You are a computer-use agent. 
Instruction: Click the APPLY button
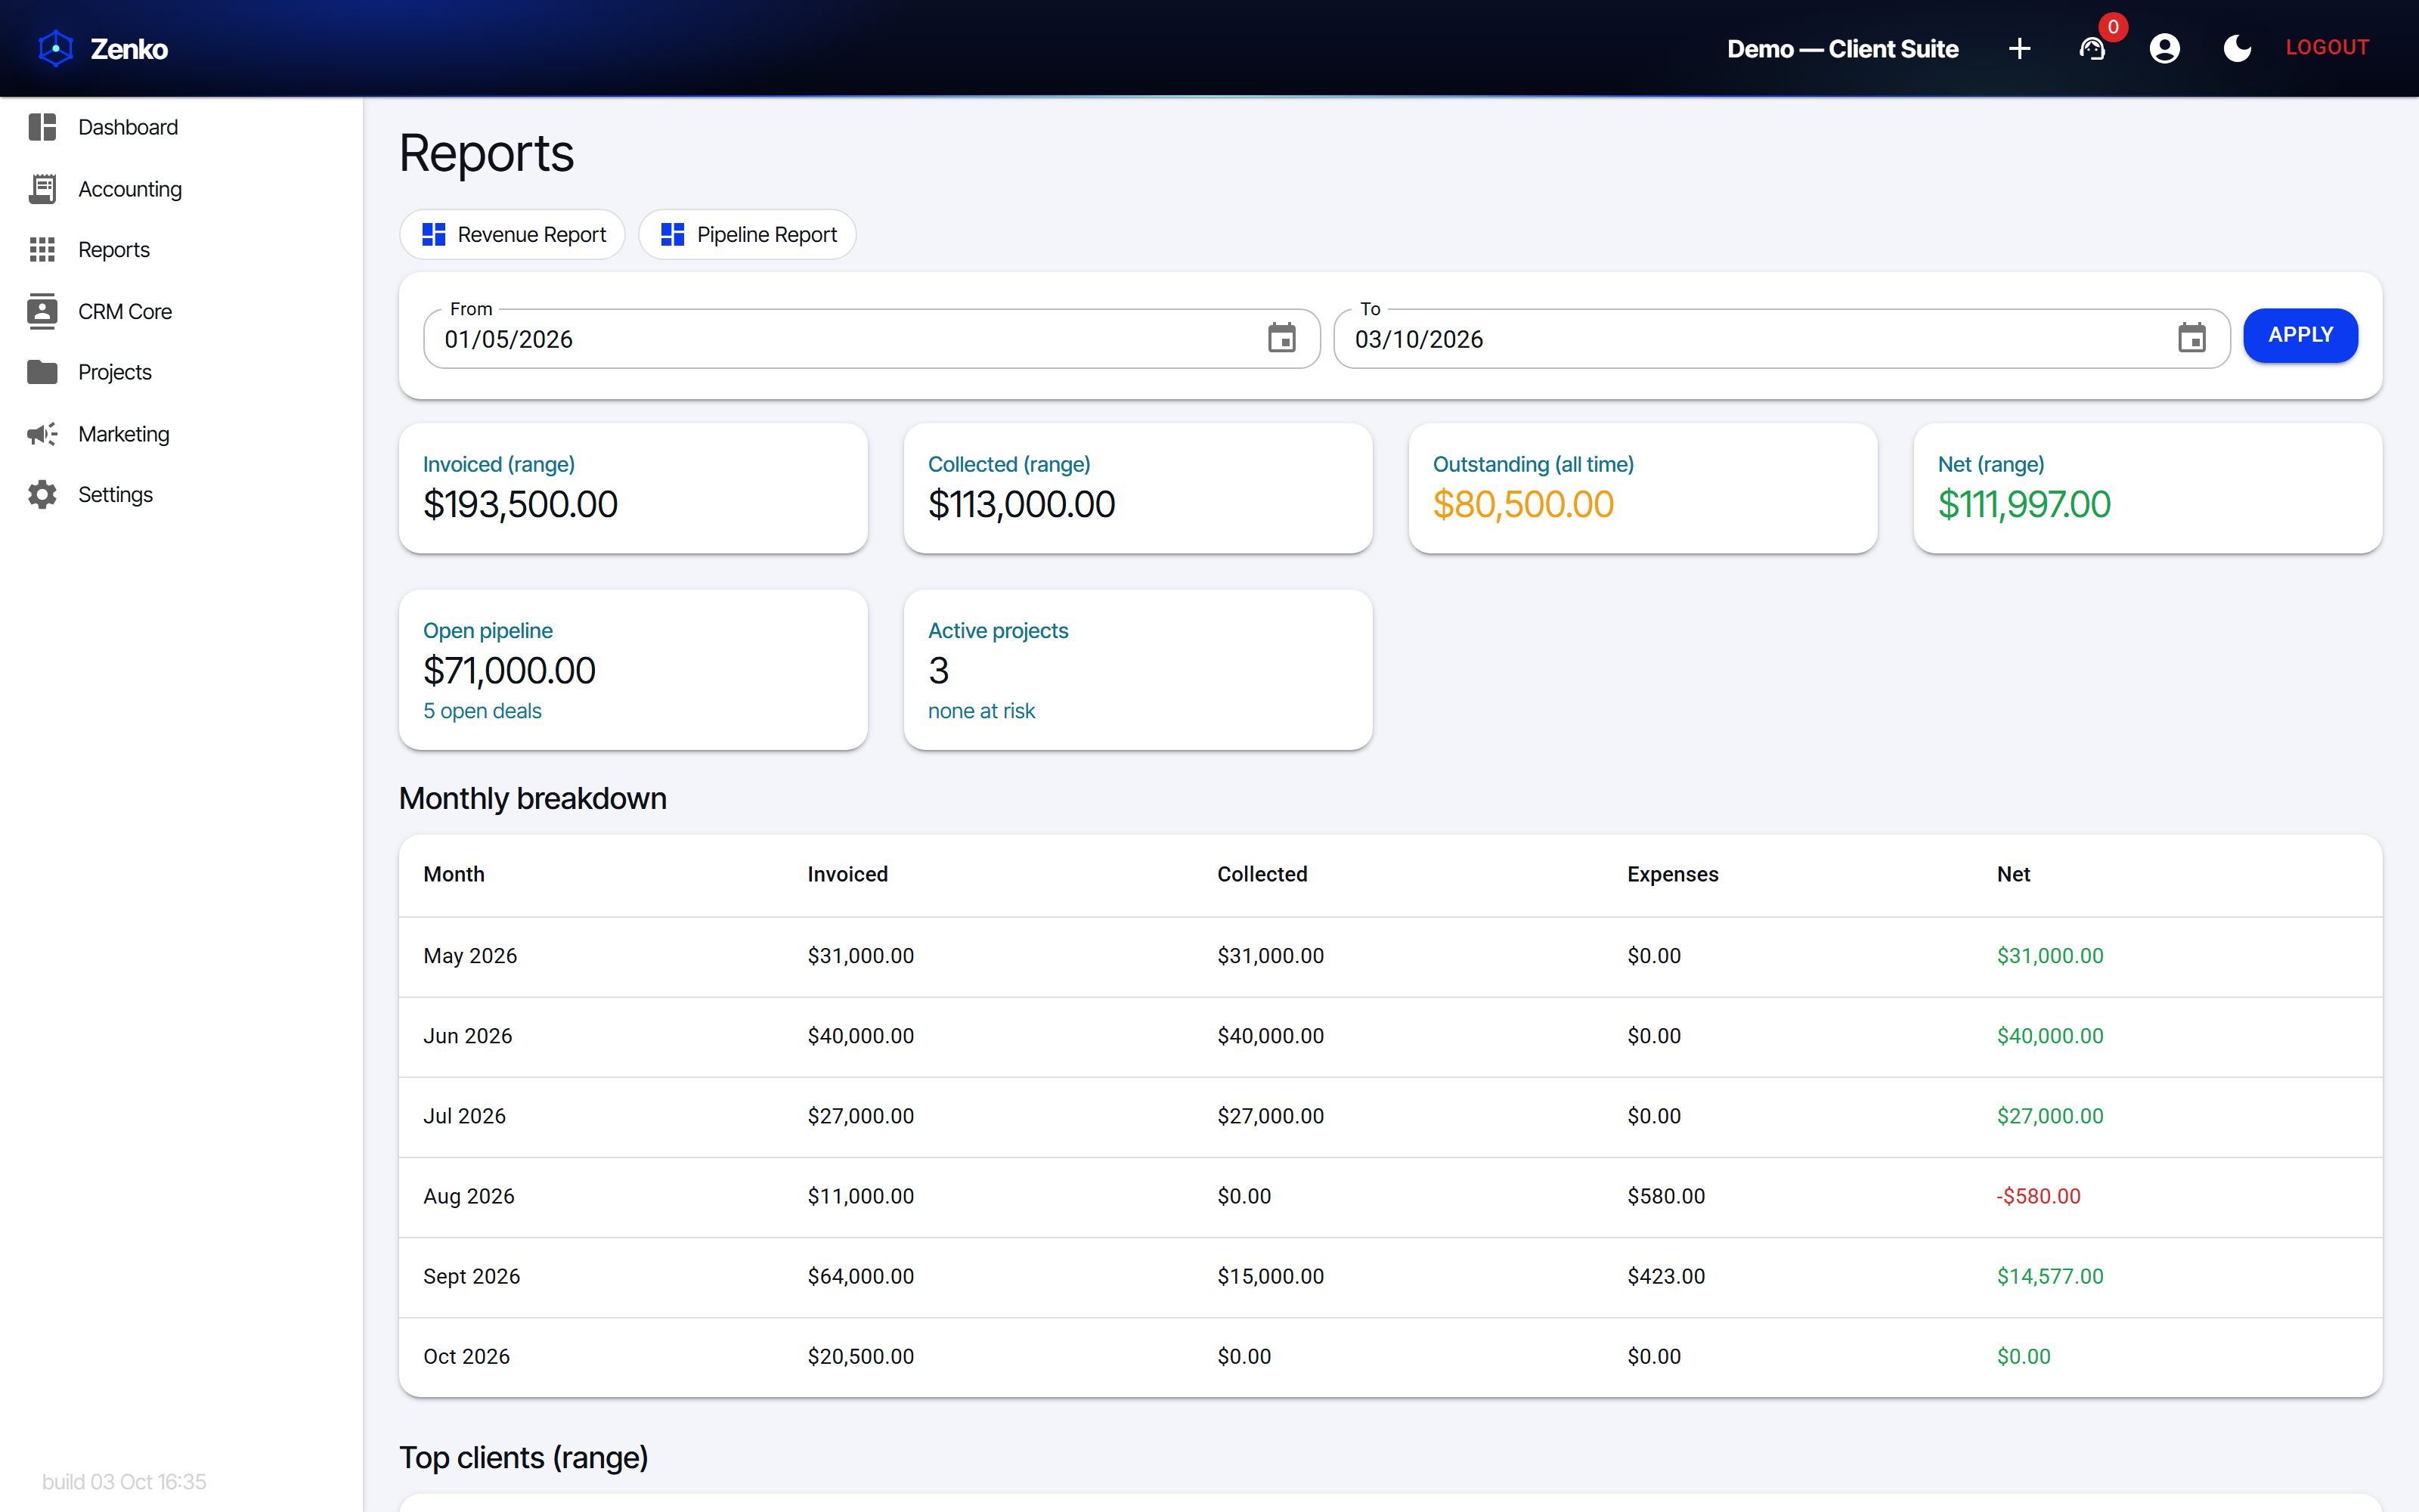coord(2301,335)
